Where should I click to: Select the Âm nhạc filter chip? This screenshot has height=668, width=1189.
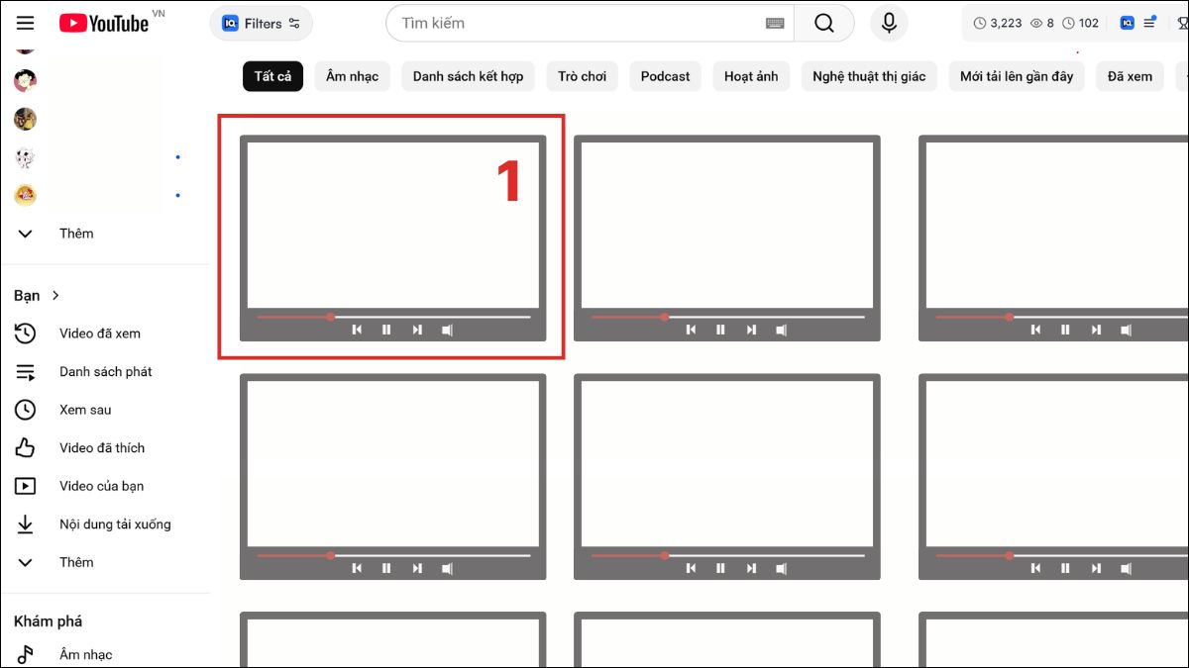click(353, 76)
